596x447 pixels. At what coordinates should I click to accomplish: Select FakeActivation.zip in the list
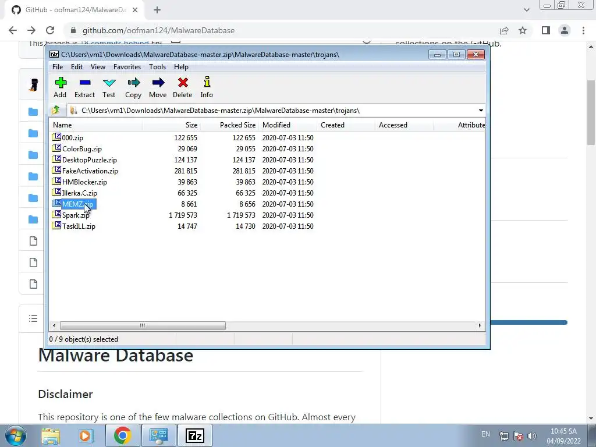(x=90, y=171)
